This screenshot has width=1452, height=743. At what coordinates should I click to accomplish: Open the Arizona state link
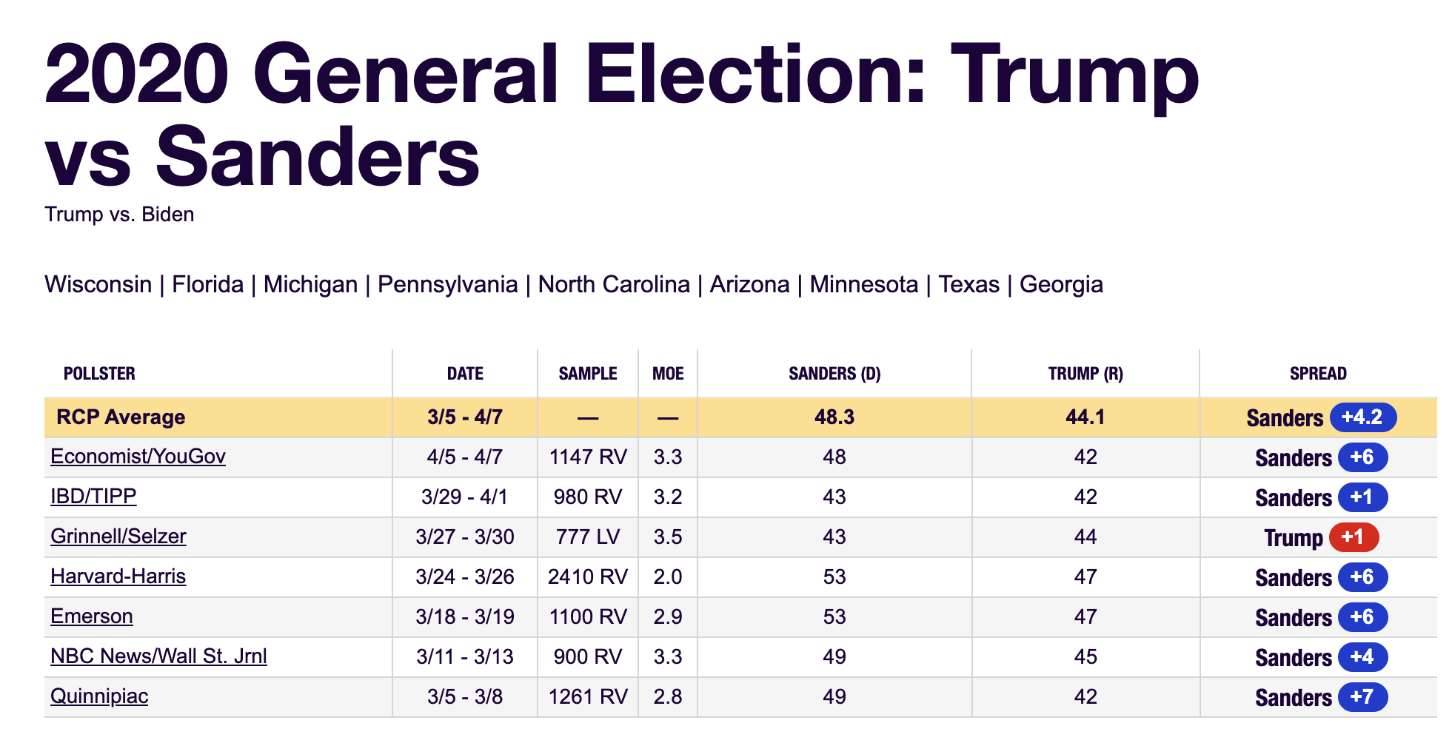749,284
